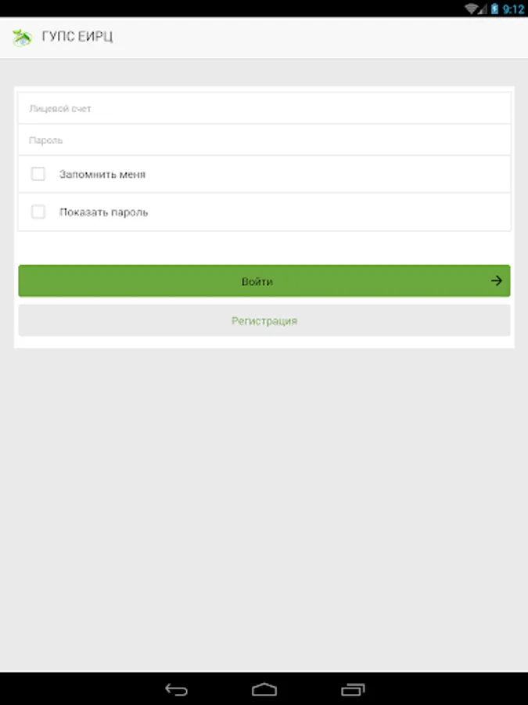
Task: Tap the 9:12 clock in status bar
Action: pyautogui.click(x=513, y=9)
